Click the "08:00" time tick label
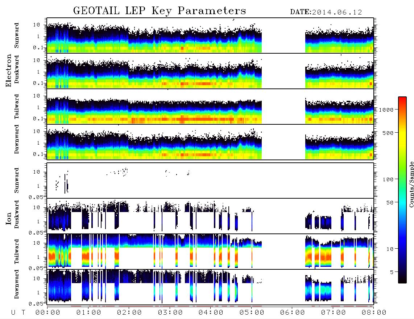This screenshot has width=414, height=319. pyautogui.click(x=374, y=313)
